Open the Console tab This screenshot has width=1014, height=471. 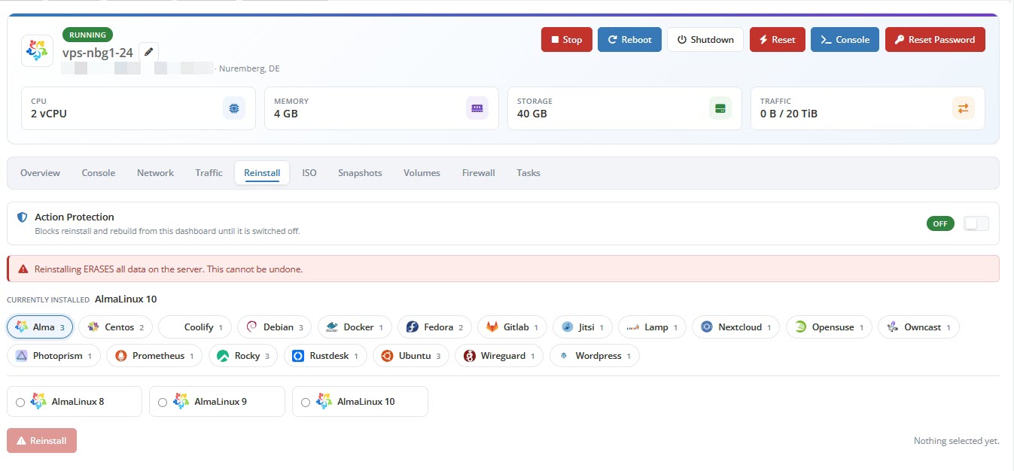(99, 173)
